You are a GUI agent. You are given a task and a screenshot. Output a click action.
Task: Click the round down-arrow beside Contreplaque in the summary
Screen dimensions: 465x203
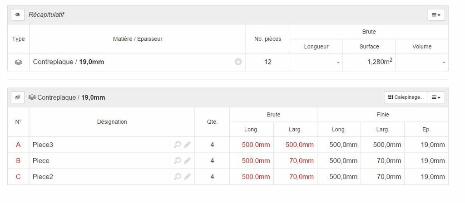(238, 62)
